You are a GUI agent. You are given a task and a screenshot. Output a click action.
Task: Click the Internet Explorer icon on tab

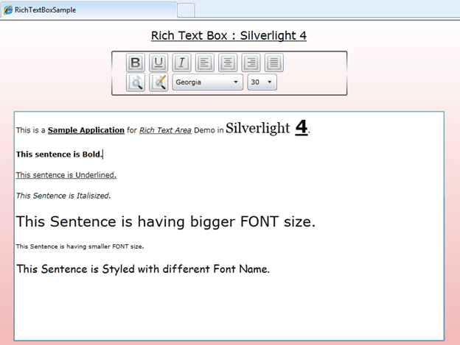[x=8, y=10]
